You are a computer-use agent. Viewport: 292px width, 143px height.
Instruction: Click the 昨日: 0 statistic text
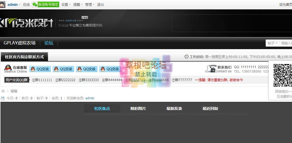(27, 98)
